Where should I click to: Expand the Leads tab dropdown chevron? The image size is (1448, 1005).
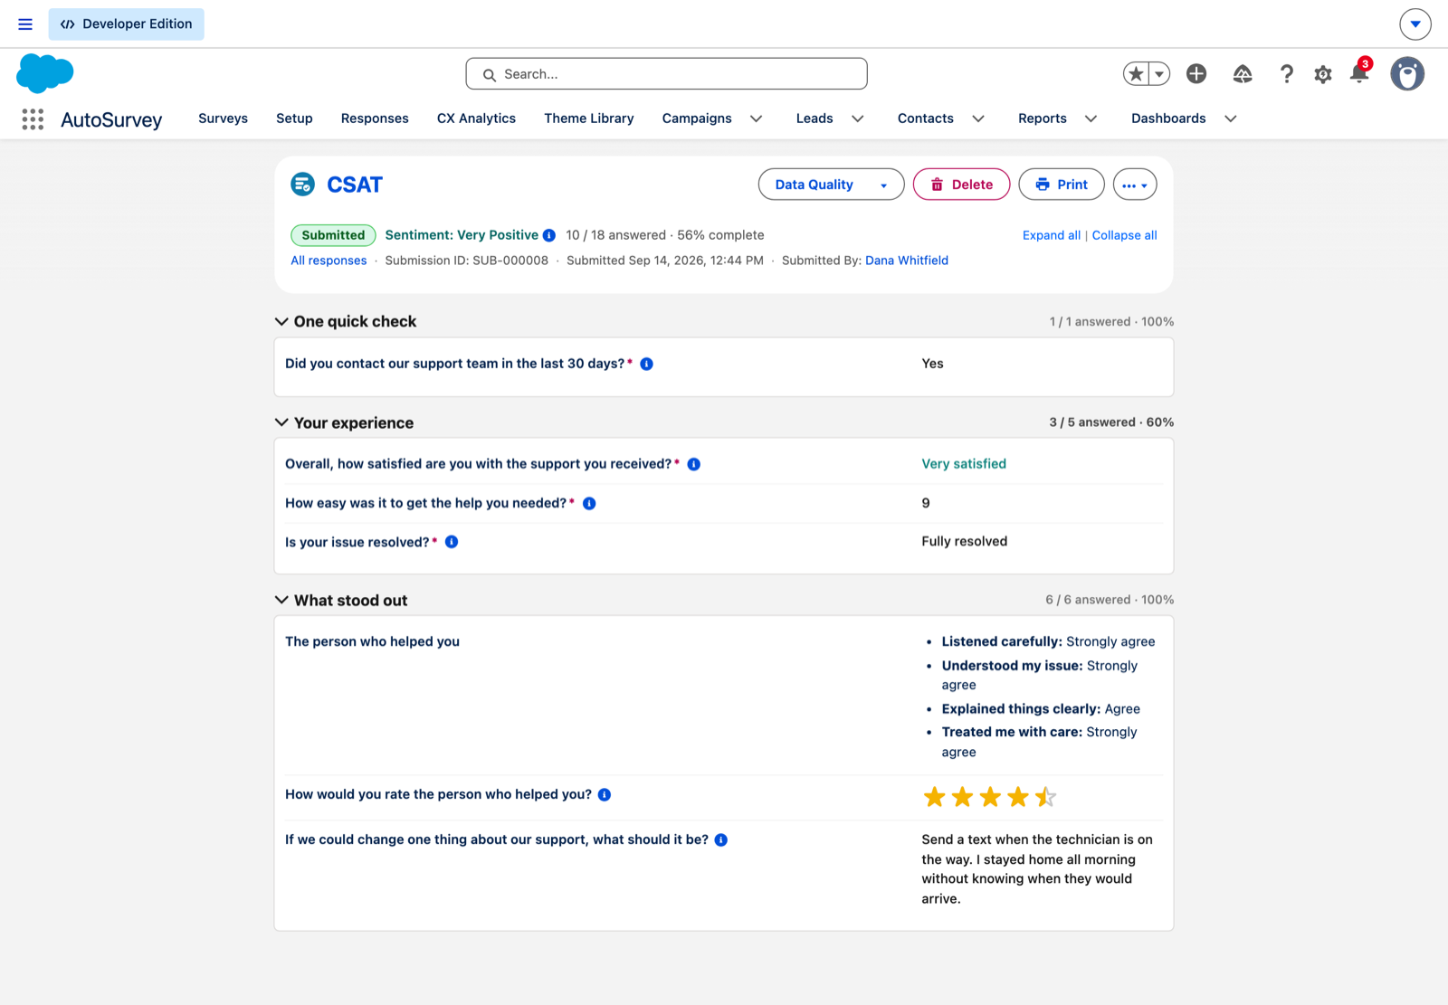858,119
